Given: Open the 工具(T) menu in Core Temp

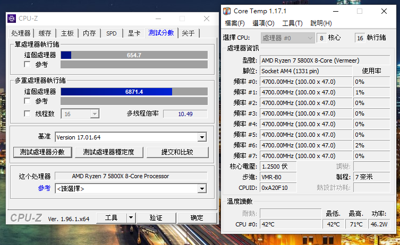Looking at the screenshot, I should (292, 23).
